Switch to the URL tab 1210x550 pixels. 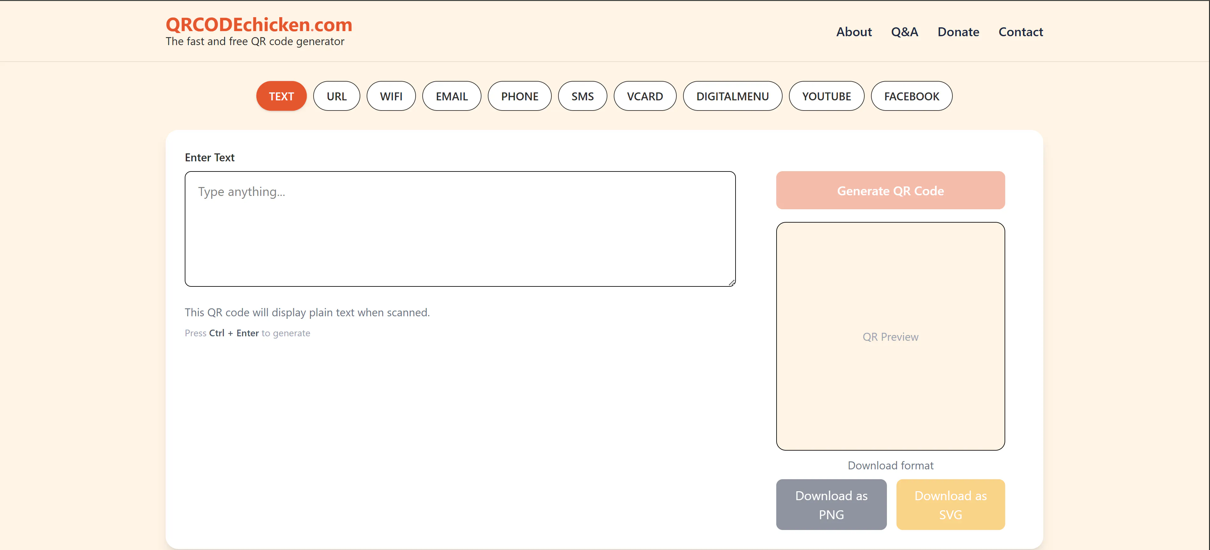[x=336, y=96]
